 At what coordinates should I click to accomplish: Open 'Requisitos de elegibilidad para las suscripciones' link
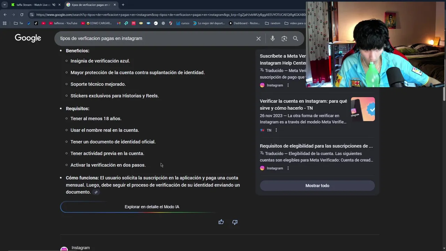coord(316,146)
